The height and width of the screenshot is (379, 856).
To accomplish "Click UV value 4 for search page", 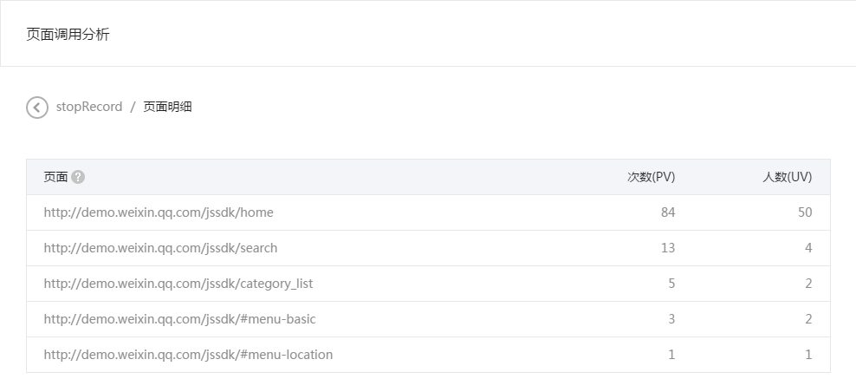I will click(x=808, y=248).
